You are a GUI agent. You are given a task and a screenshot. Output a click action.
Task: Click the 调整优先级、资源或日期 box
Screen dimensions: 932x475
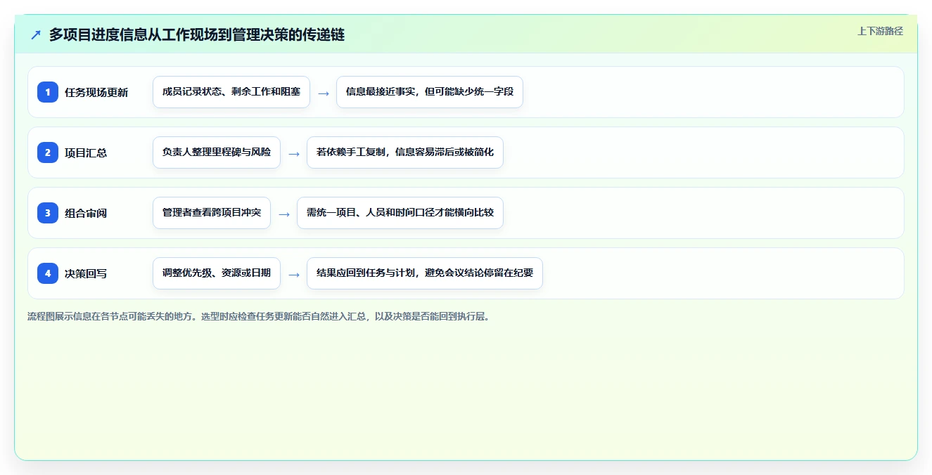click(x=217, y=273)
